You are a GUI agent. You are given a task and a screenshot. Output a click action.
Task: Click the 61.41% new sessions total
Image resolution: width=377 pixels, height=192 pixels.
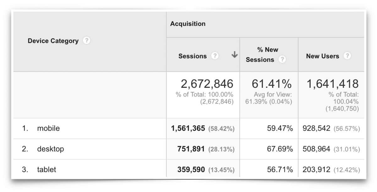[272, 84]
